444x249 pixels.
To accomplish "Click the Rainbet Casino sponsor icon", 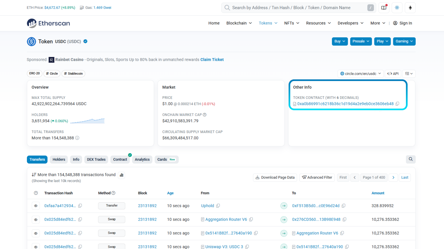I will click(51, 60).
